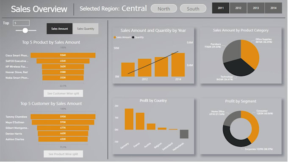Viewport: 288px width, 162px height.
Task: Click the Top 5 Product by Sales Amount heading
Action: [x=51, y=42]
